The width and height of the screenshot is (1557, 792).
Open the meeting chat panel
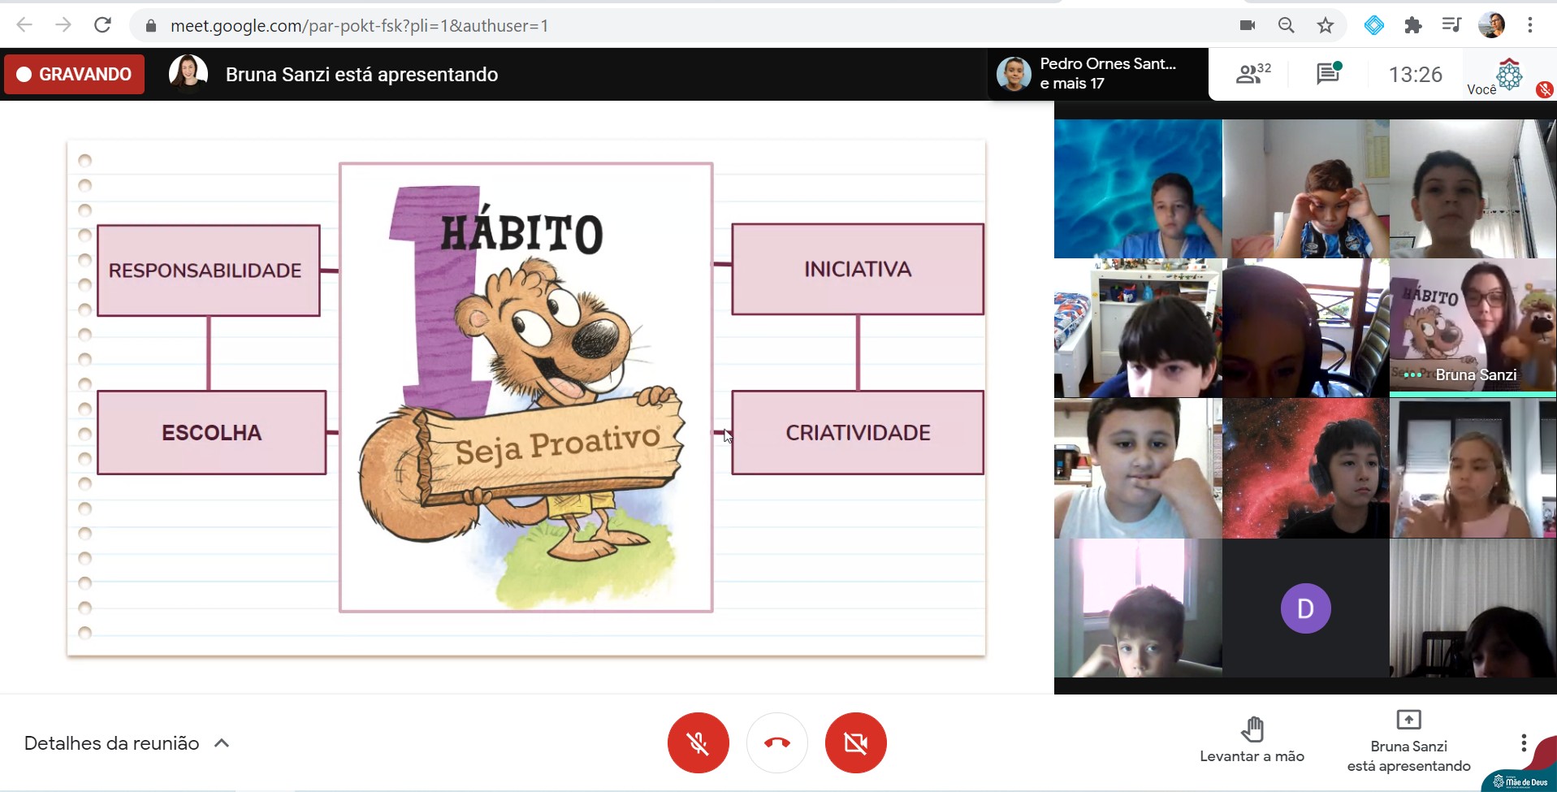1328,74
